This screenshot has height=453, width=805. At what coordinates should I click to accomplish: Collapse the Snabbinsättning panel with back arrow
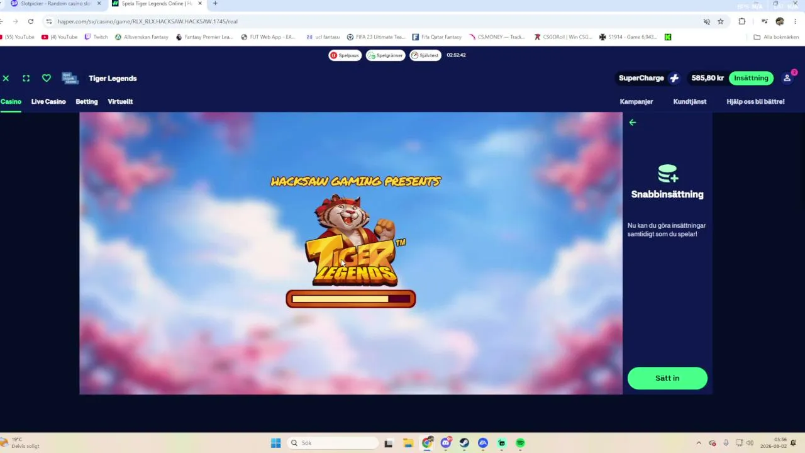point(633,123)
